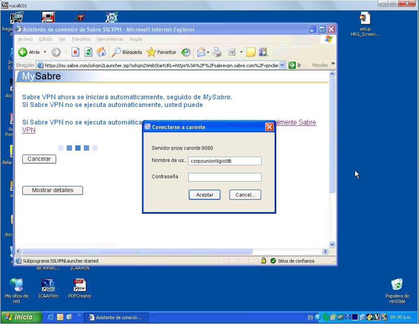Screen dimensions: 419x324
Task: Close the Conectarse a caronte dialog
Action: [x=269, y=127]
